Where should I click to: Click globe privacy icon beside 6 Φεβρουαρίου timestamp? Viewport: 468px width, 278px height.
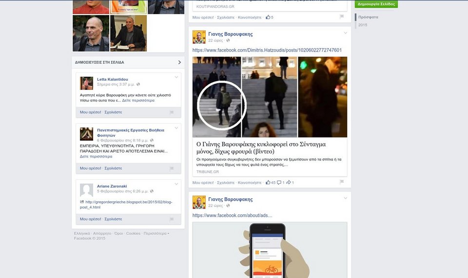(152, 140)
